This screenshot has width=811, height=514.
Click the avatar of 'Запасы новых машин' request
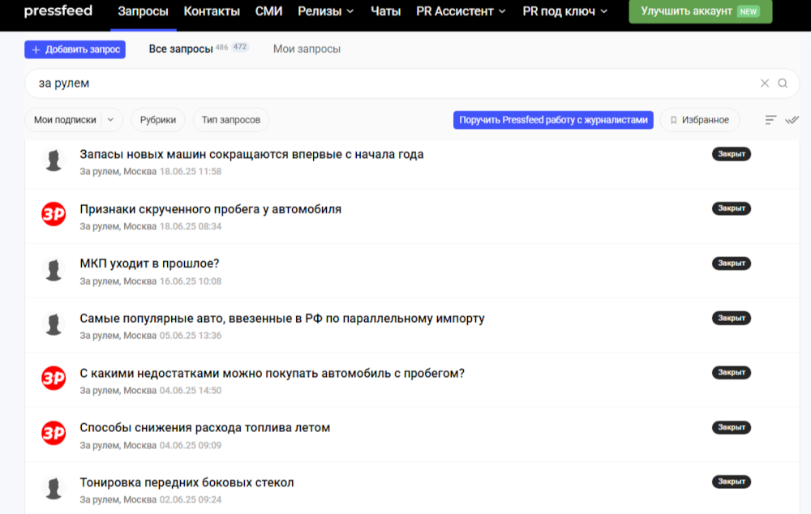click(54, 159)
